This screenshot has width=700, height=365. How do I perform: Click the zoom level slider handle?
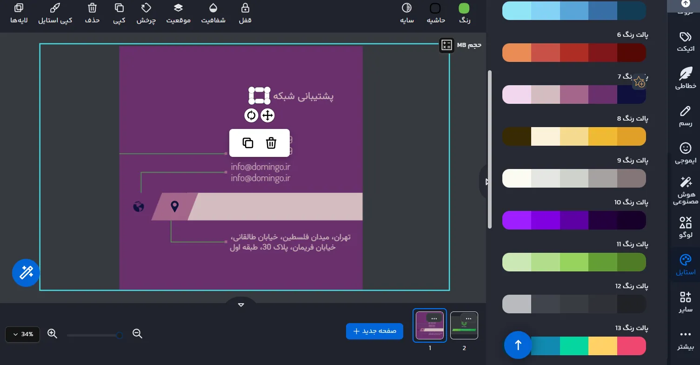tap(120, 335)
